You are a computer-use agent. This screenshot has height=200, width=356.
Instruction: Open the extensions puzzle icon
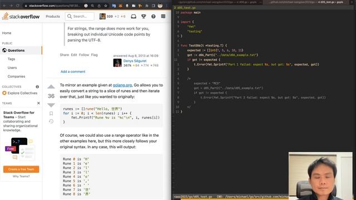147,6
